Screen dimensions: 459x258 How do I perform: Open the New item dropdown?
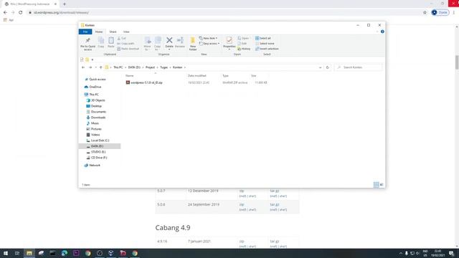pyautogui.click(x=208, y=38)
